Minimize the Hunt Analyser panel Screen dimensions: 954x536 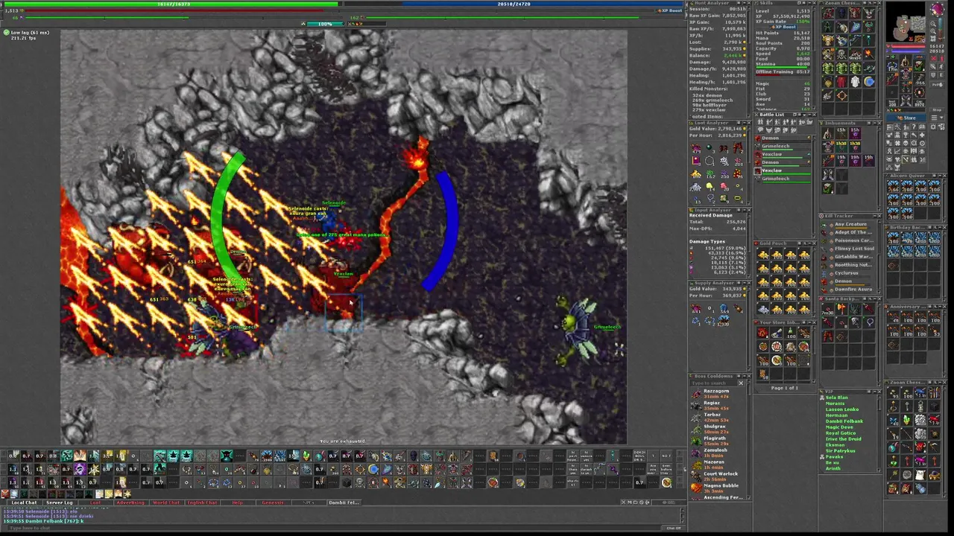click(x=745, y=3)
